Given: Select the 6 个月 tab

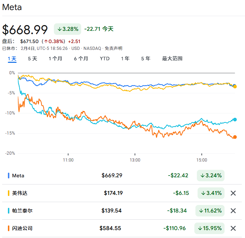Looking at the screenshot, I should 81,59.
